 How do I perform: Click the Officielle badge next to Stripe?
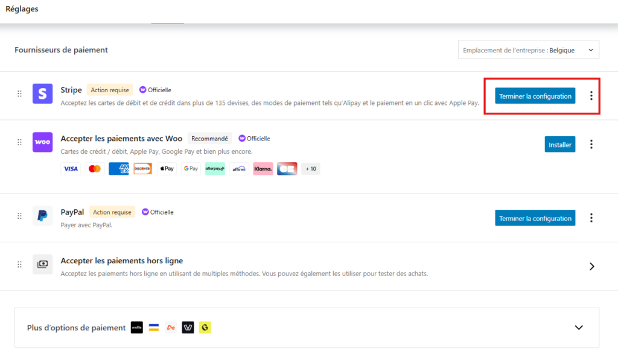[x=155, y=90]
